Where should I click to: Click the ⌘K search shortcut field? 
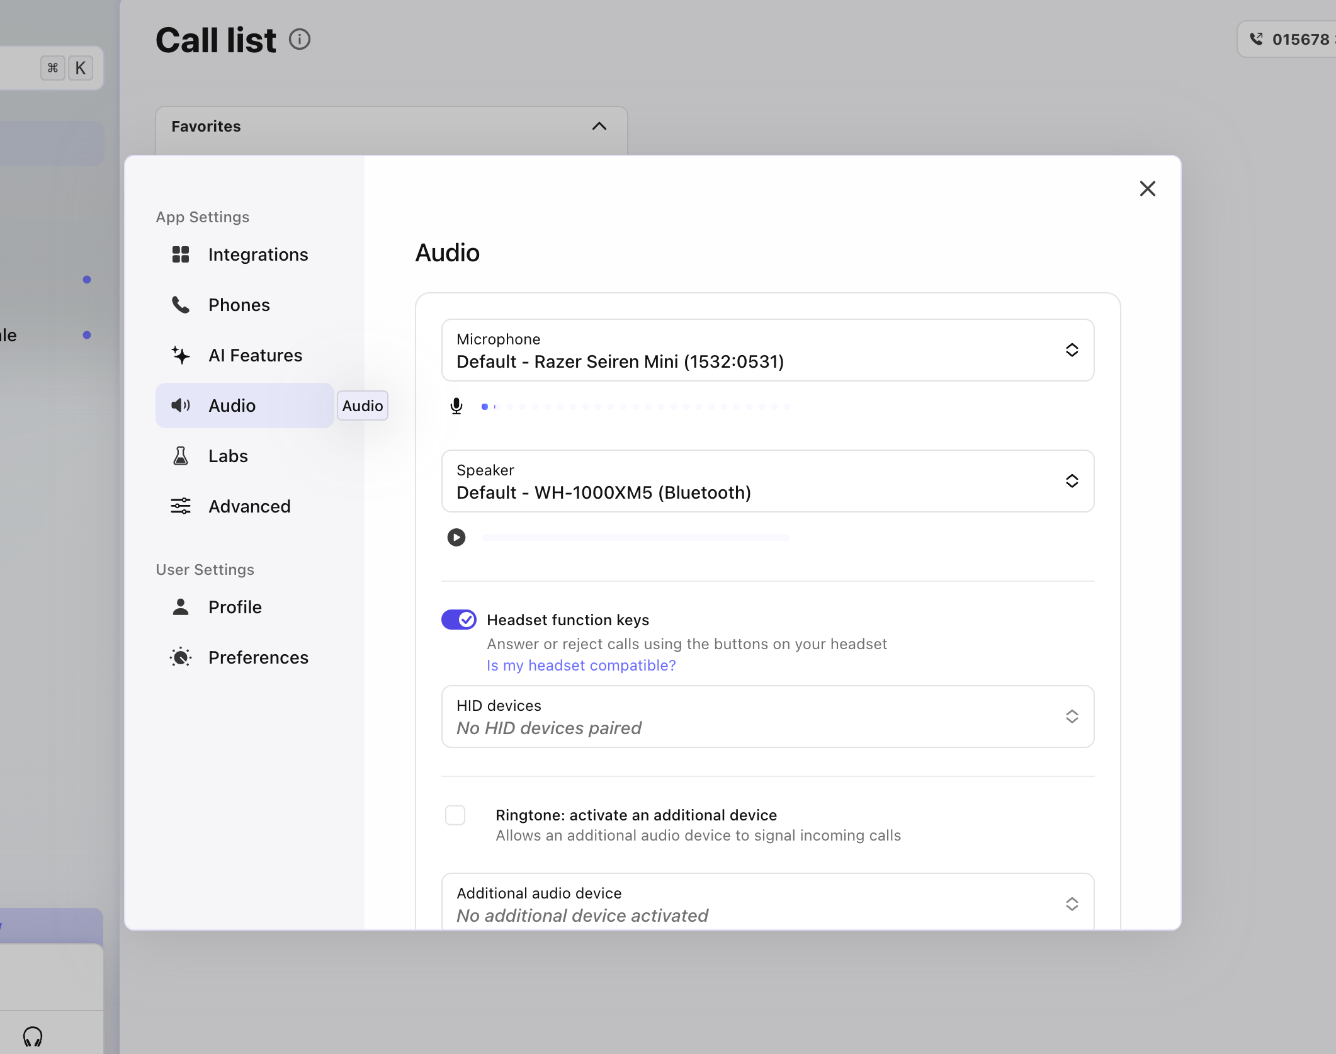52,68
